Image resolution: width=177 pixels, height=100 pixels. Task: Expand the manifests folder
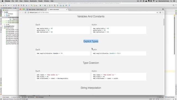(x=4, y=14)
